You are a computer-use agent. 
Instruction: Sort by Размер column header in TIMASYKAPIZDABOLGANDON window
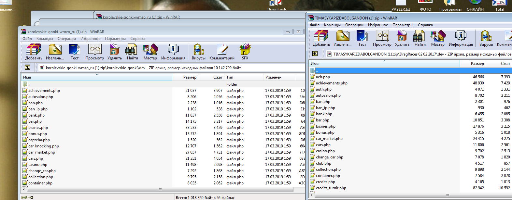click(477, 64)
